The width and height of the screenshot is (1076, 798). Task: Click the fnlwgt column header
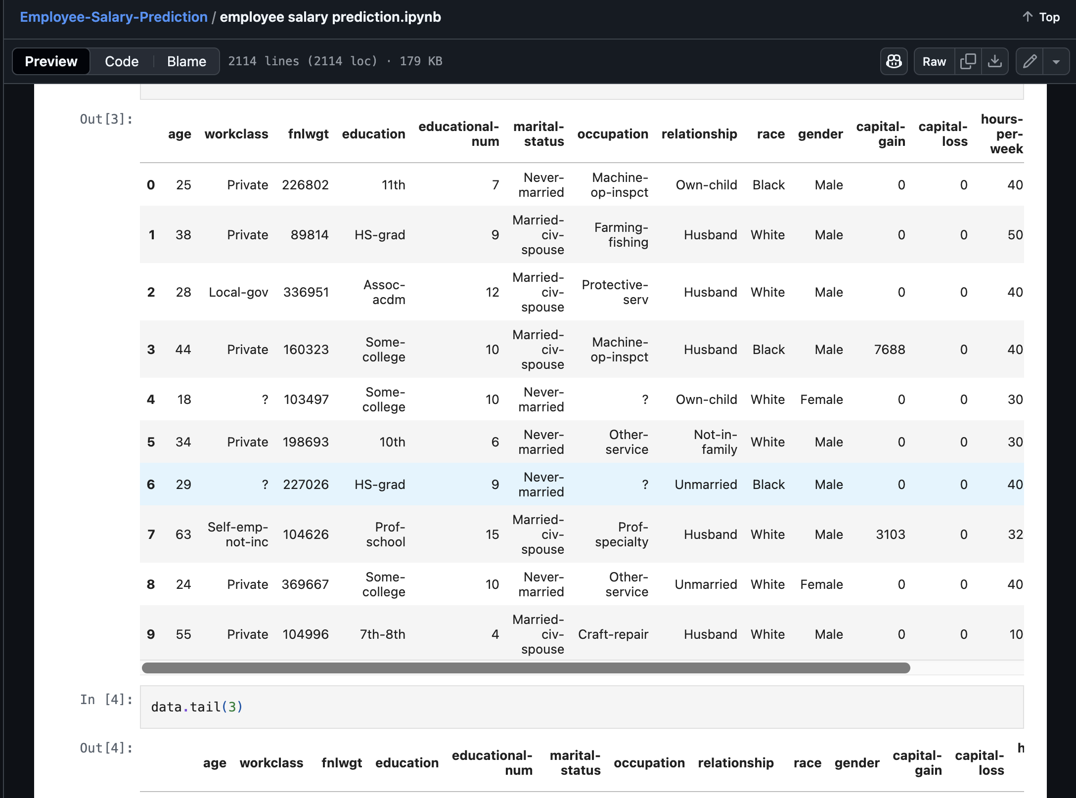tap(308, 134)
